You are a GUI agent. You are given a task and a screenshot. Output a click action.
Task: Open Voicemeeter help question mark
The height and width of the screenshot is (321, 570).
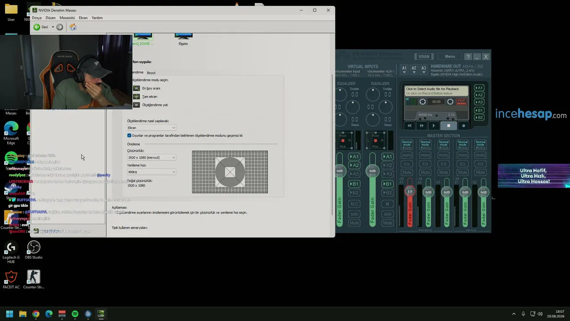468,57
